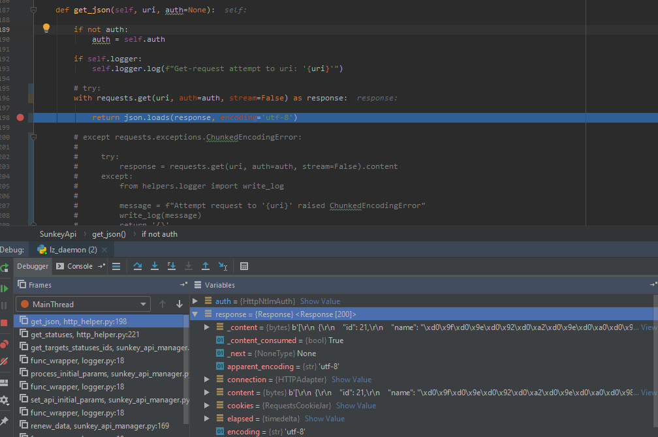Select frame get_statuses, http_helper.py:221
The height and width of the screenshot is (437, 658).
101,334
